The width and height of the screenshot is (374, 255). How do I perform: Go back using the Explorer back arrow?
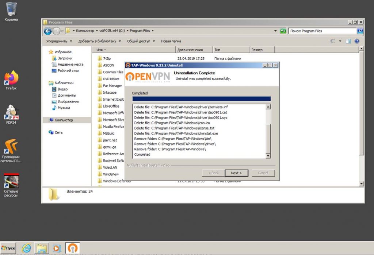pyautogui.click(x=48, y=31)
